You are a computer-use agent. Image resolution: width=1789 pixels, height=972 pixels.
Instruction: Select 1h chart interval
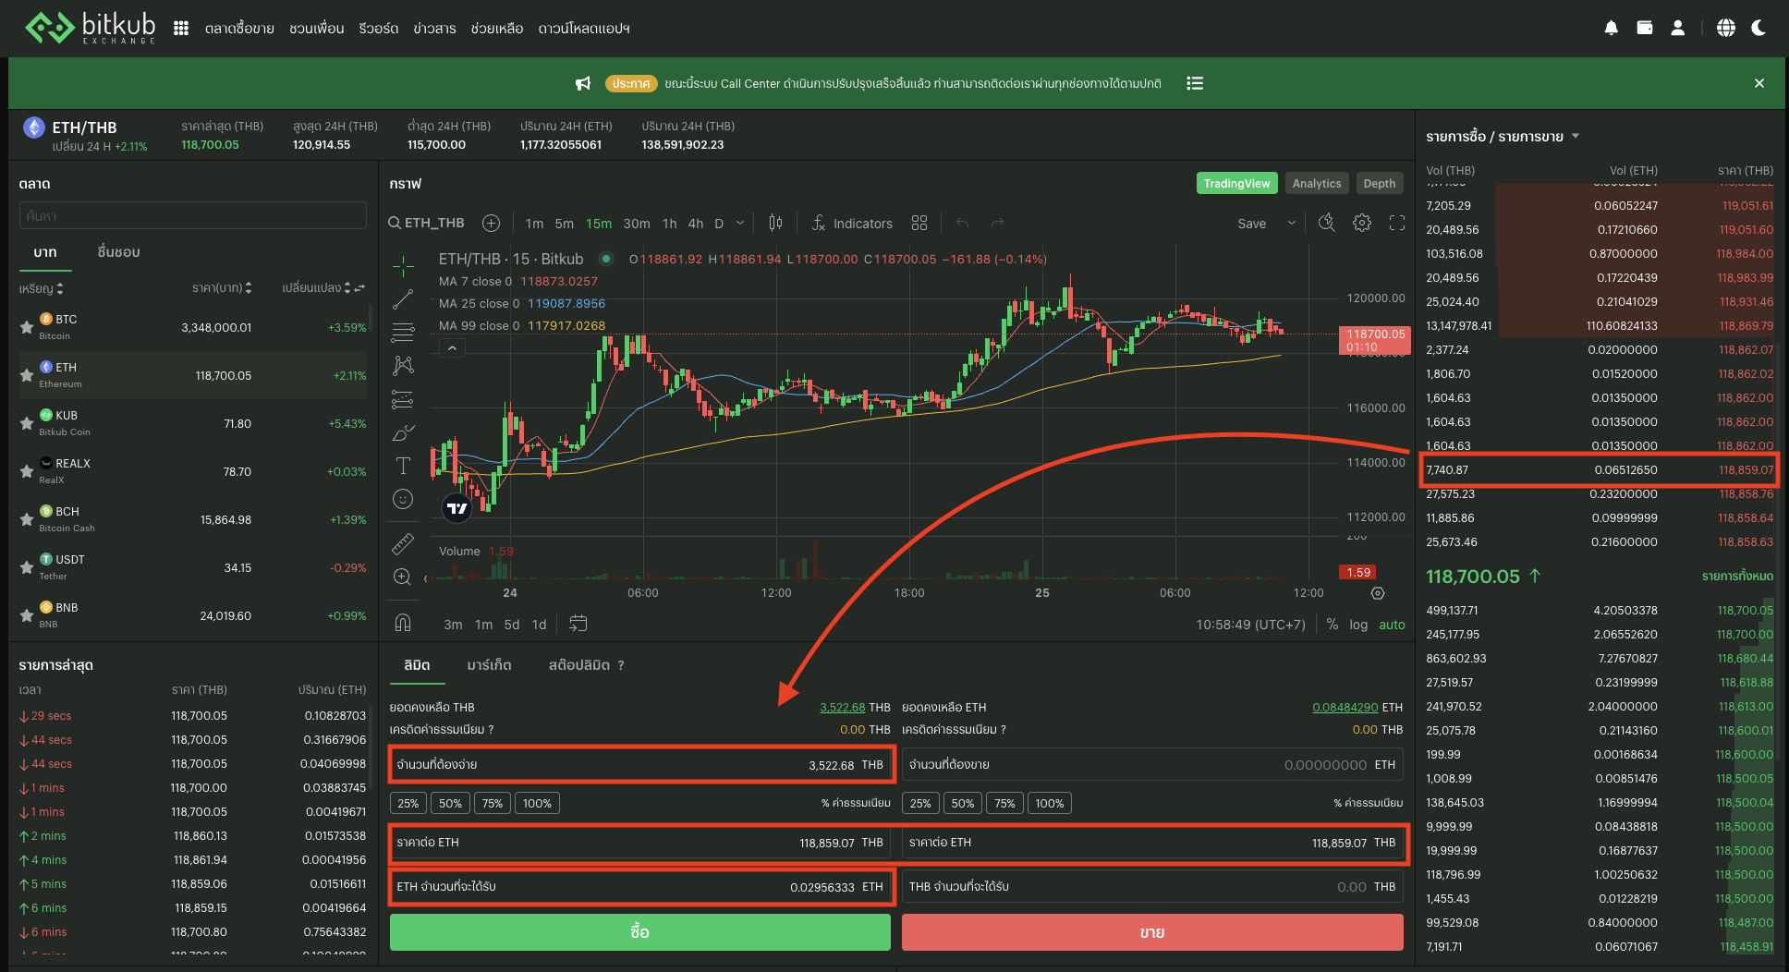670,224
